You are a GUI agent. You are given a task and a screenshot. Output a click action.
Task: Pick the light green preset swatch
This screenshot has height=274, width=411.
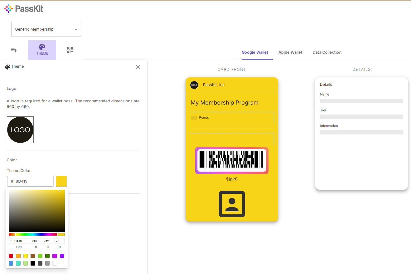(x=40, y=256)
